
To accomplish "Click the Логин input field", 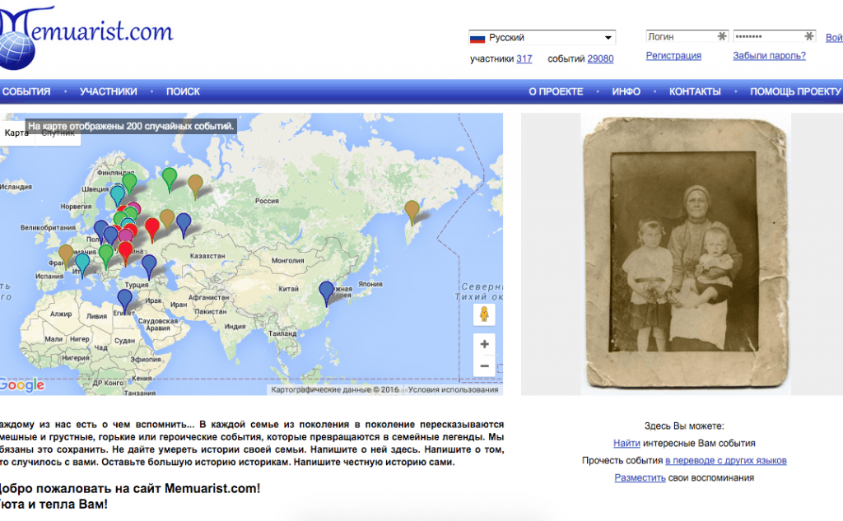I will 681,37.
